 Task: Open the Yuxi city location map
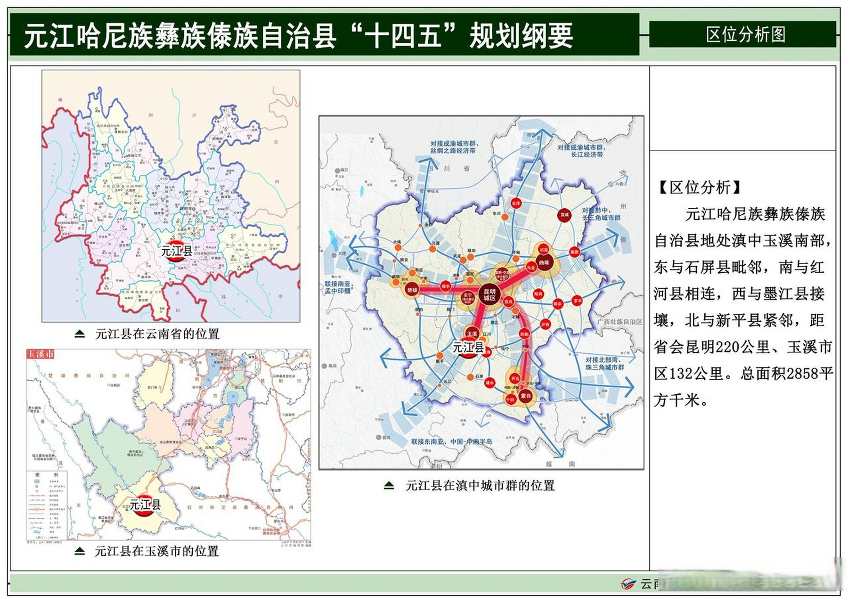tap(169, 445)
